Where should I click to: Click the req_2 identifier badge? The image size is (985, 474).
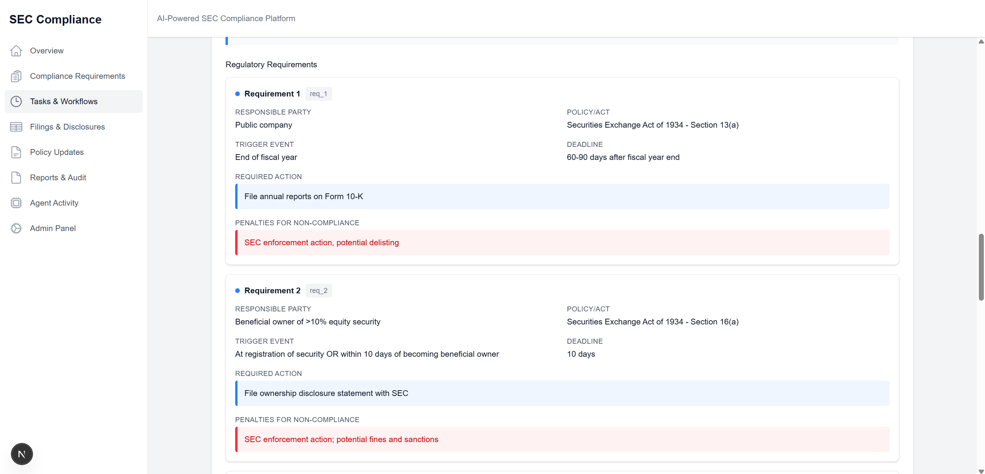318,291
